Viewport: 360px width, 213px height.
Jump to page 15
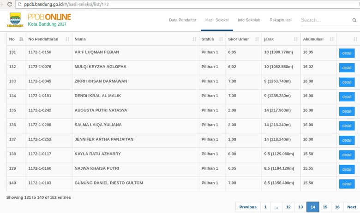pyautogui.click(x=325, y=207)
